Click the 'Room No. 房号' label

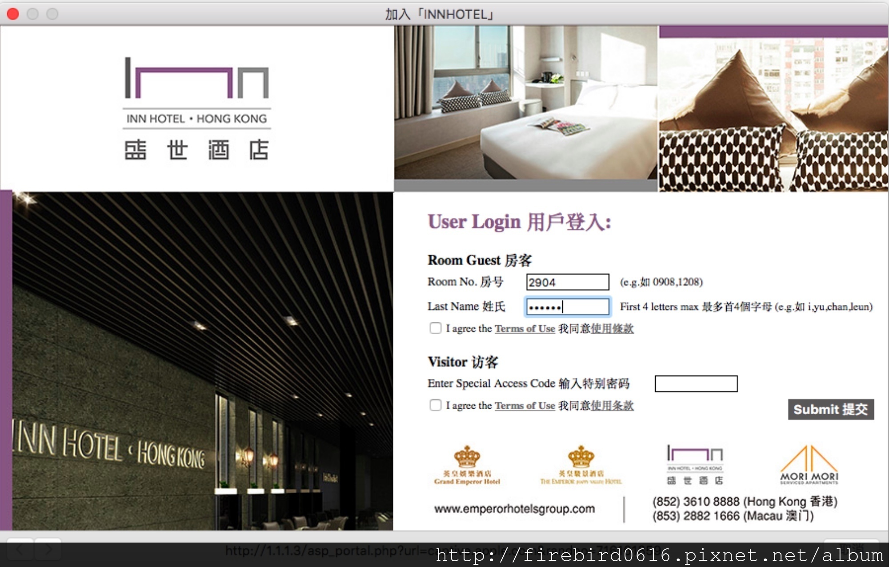[465, 282]
